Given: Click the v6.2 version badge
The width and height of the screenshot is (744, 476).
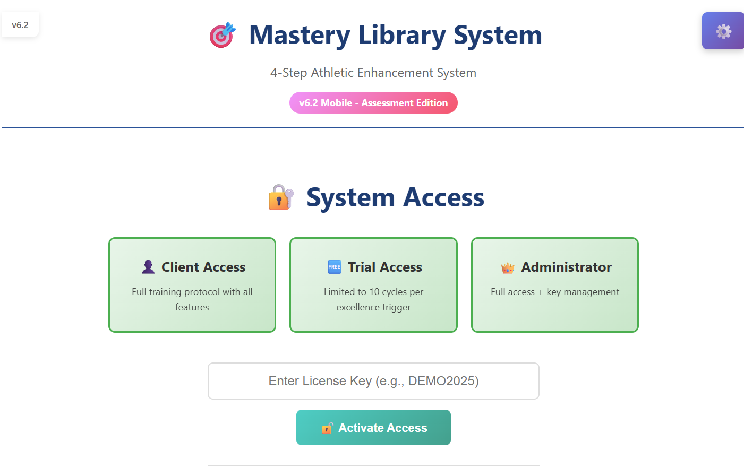Looking at the screenshot, I should [x=20, y=25].
